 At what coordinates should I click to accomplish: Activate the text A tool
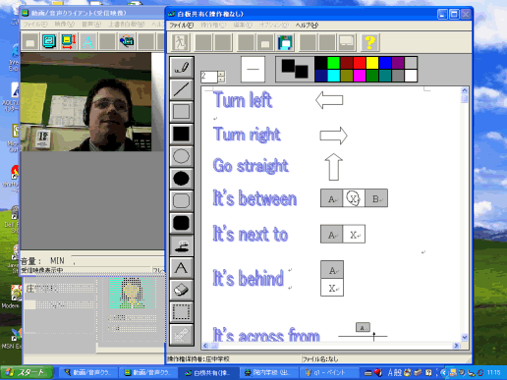pyautogui.click(x=182, y=267)
